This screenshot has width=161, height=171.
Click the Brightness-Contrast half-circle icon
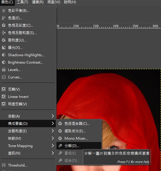click(4, 62)
